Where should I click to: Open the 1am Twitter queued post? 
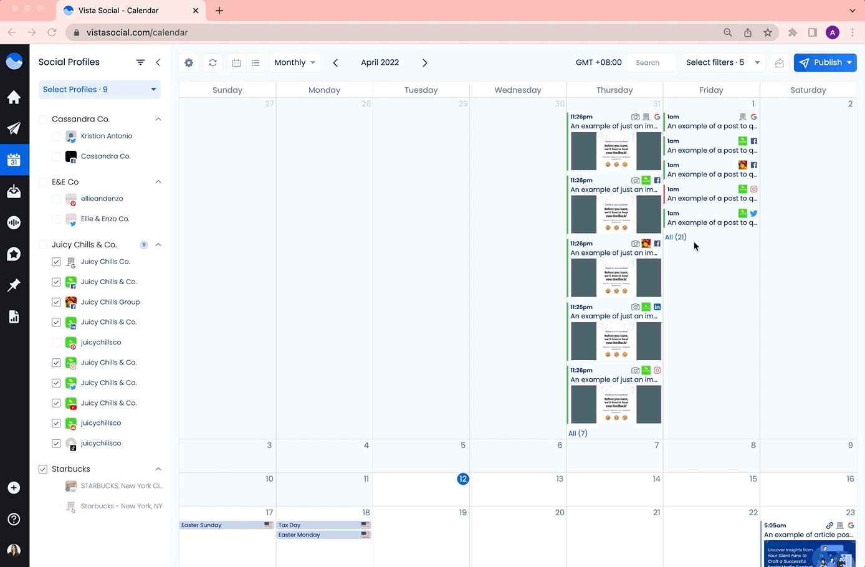point(711,218)
